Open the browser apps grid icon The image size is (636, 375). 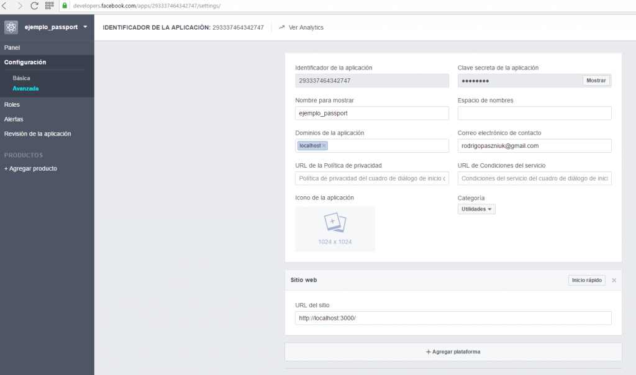click(x=50, y=6)
